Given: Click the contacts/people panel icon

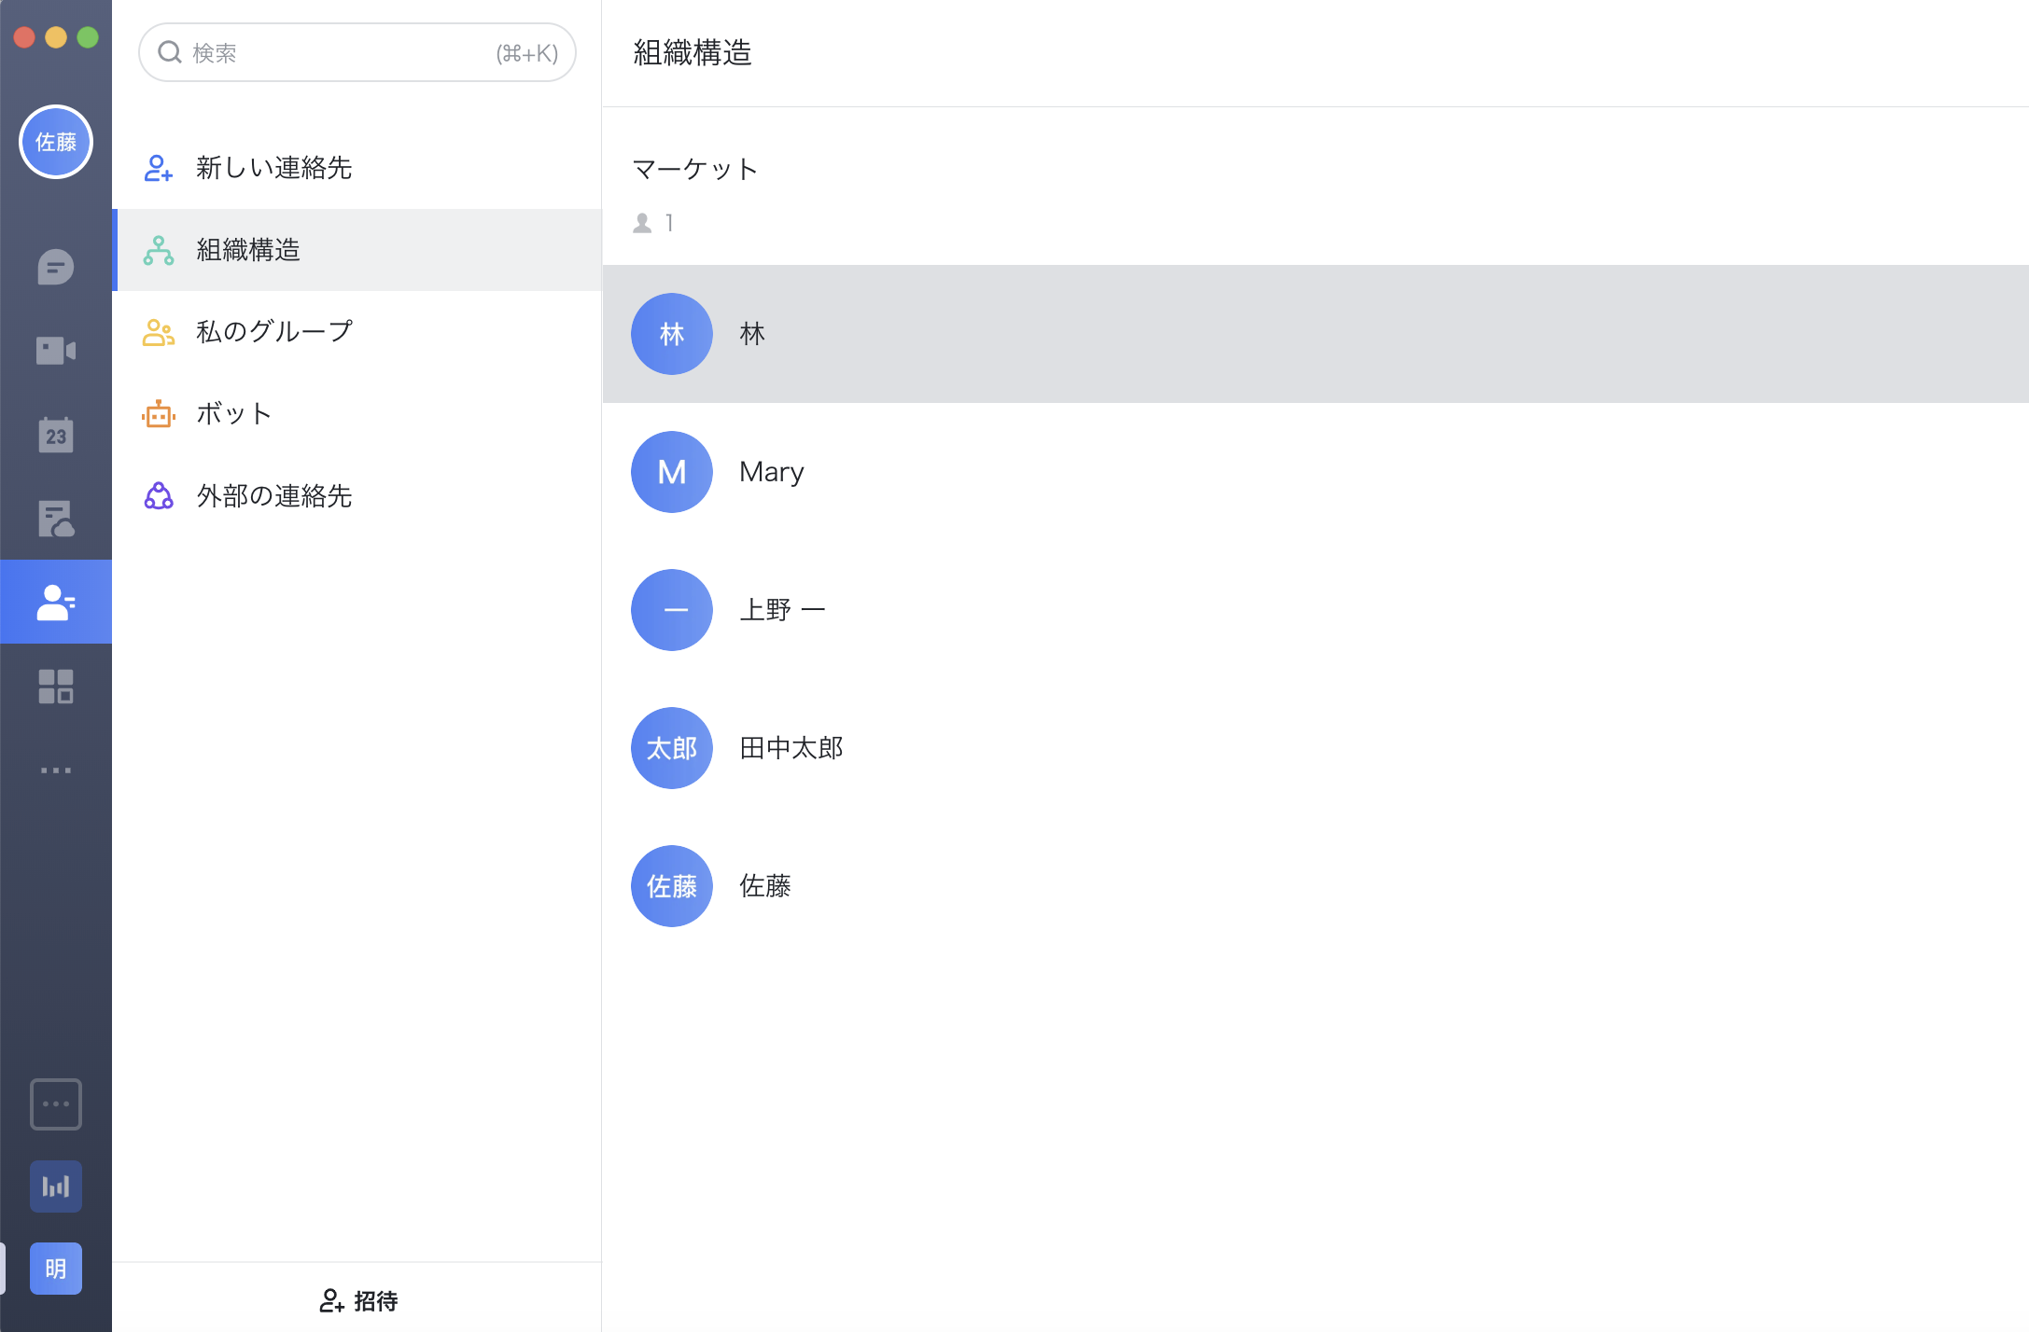Looking at the screenshot, I should 55,601.
